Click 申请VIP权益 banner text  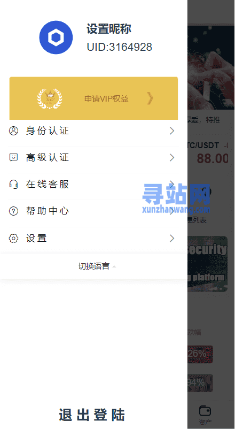pyautogui.click(x=106, y=99)
